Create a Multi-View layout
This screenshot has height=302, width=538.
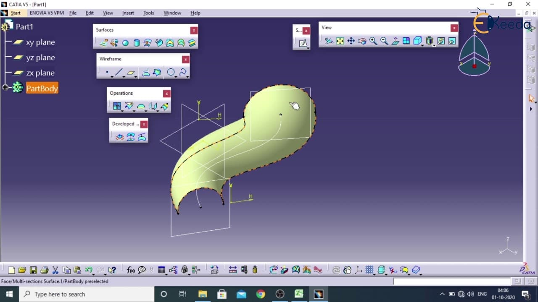point(406,41)
